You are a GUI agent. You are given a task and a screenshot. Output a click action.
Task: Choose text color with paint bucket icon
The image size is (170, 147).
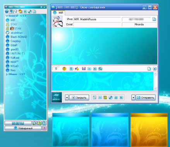click(77, 69)
